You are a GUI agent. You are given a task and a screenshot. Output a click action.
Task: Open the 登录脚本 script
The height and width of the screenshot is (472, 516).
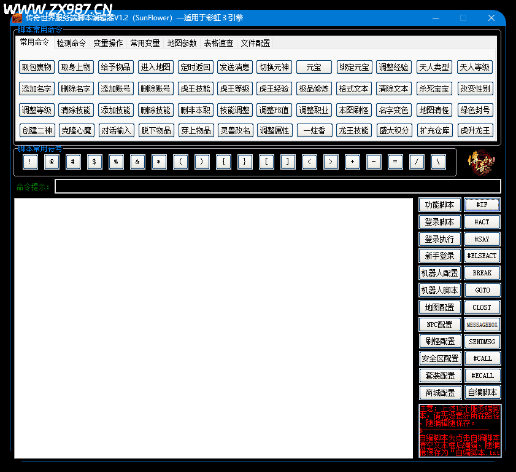(440, 222)
